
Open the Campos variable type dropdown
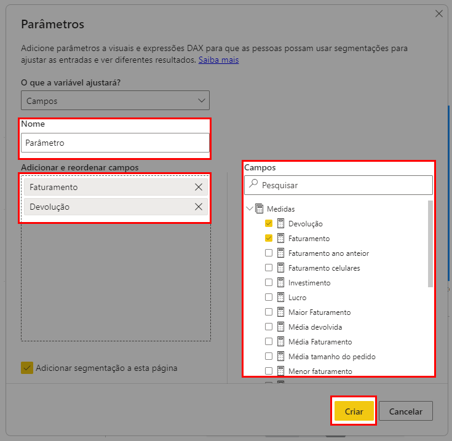coord(115,100)
